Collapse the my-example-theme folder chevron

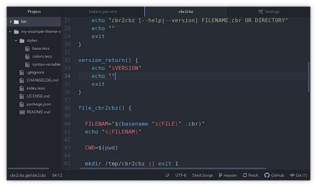pyautogui.click(x=10, y=32)
